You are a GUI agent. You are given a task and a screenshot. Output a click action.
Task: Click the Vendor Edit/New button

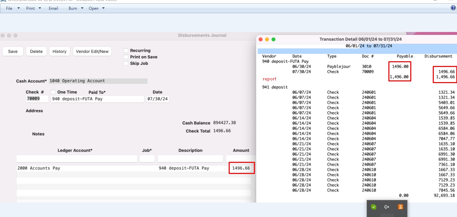(x=92, y=51)
